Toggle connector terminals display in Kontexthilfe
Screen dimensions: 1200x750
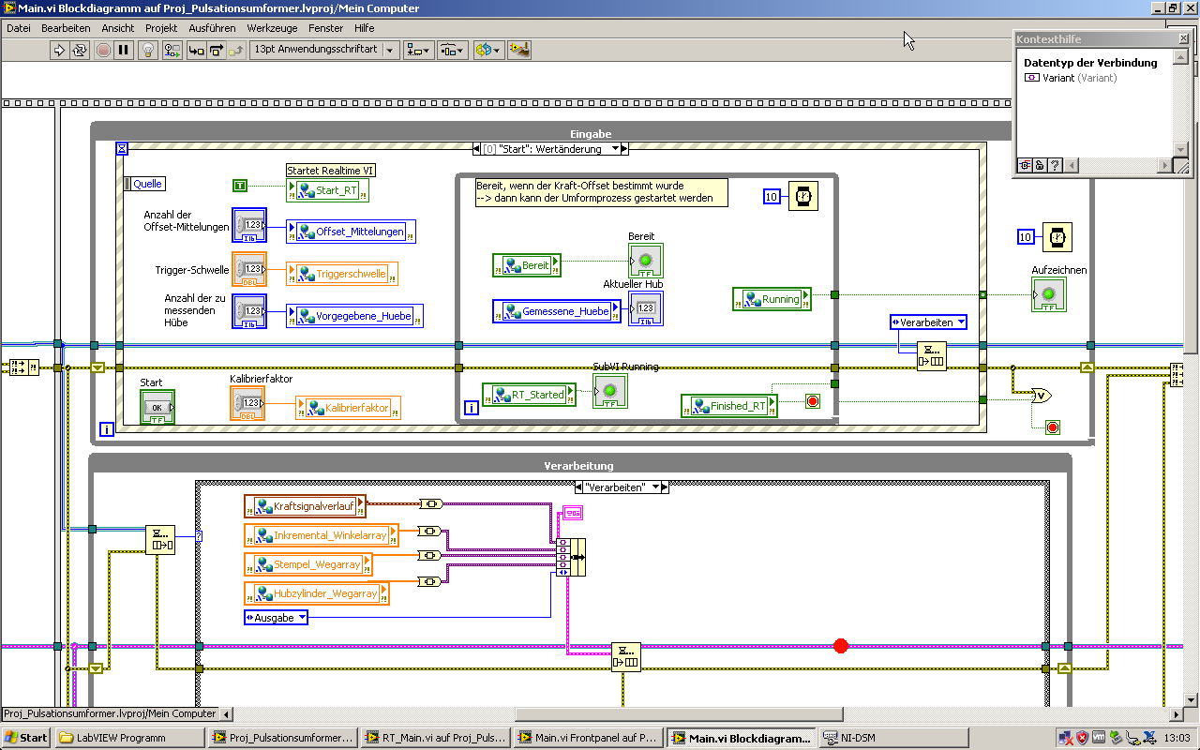coord(1025,166)
